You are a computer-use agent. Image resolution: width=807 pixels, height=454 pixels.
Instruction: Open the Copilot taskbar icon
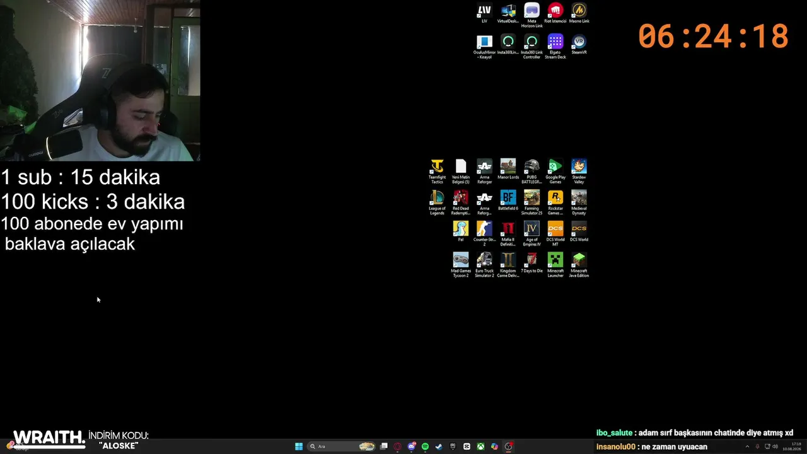coord(494,446)
